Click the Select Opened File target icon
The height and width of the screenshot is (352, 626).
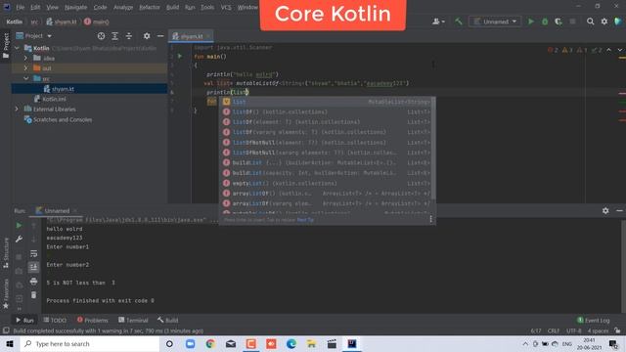coord(101,36)
